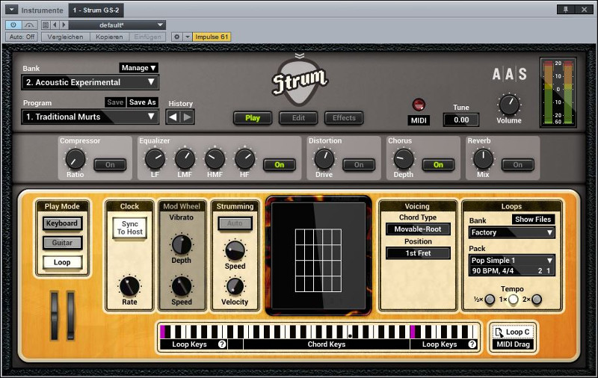Screen dimensions: 598x378
Task: Click the Reverb Mix knob
Action: pyautogui.click(x=483, y=159)
